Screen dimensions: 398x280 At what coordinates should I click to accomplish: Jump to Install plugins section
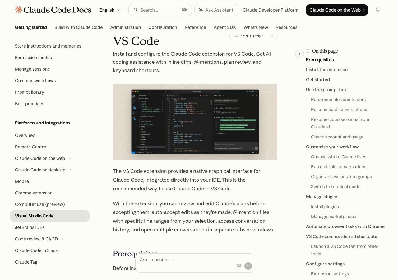click(x=325, y=207)
